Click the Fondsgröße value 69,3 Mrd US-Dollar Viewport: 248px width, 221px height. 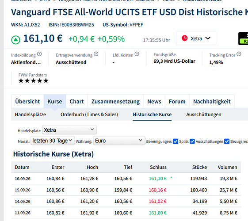click(x=175, y=61)
